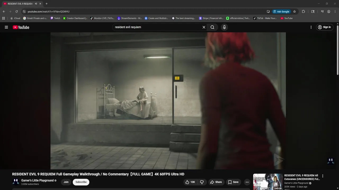Go back in browser history
Image resolution: width=339 pixels, height=190 pixels.
[x=4, y=12]
